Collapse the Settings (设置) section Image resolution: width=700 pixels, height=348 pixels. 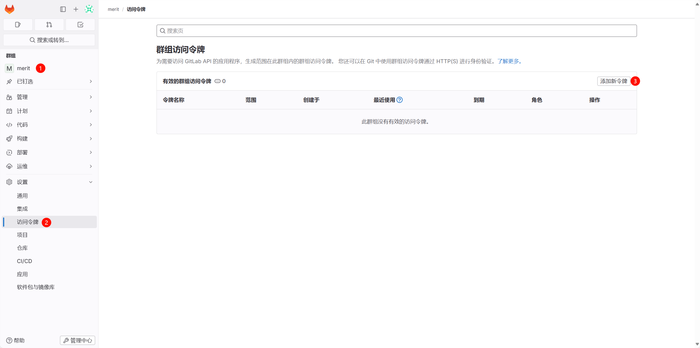[49, 182]
